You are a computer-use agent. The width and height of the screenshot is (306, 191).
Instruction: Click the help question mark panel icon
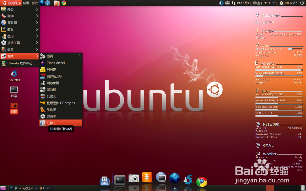pos(48,3)
